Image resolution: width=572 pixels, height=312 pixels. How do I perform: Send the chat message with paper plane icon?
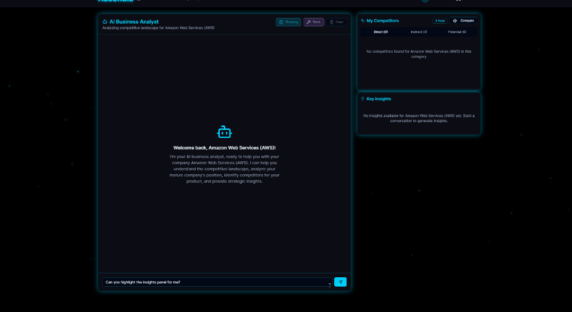[340, 282]
